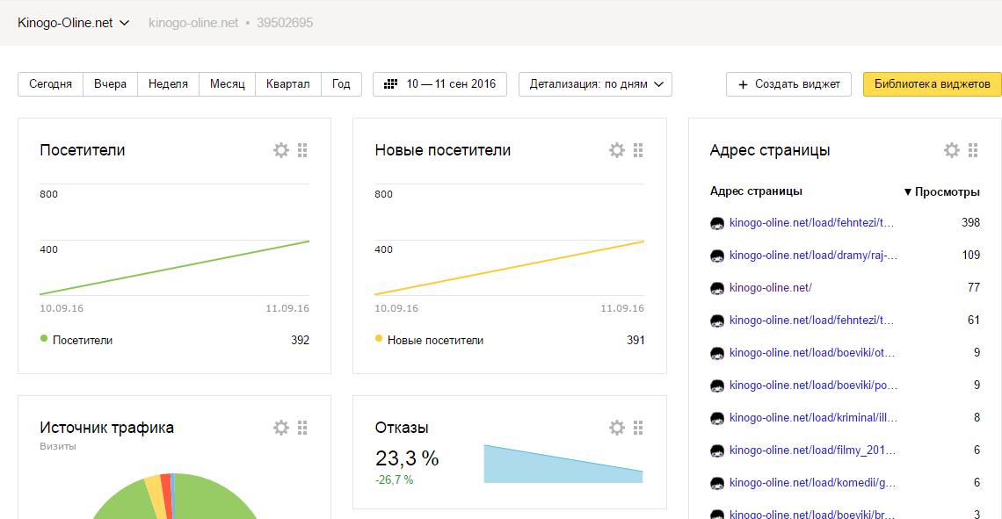Viewport: 1002px width, 519px height.
Task: Open settings gear on Отказы widget
Action: (x=617, y=428)
